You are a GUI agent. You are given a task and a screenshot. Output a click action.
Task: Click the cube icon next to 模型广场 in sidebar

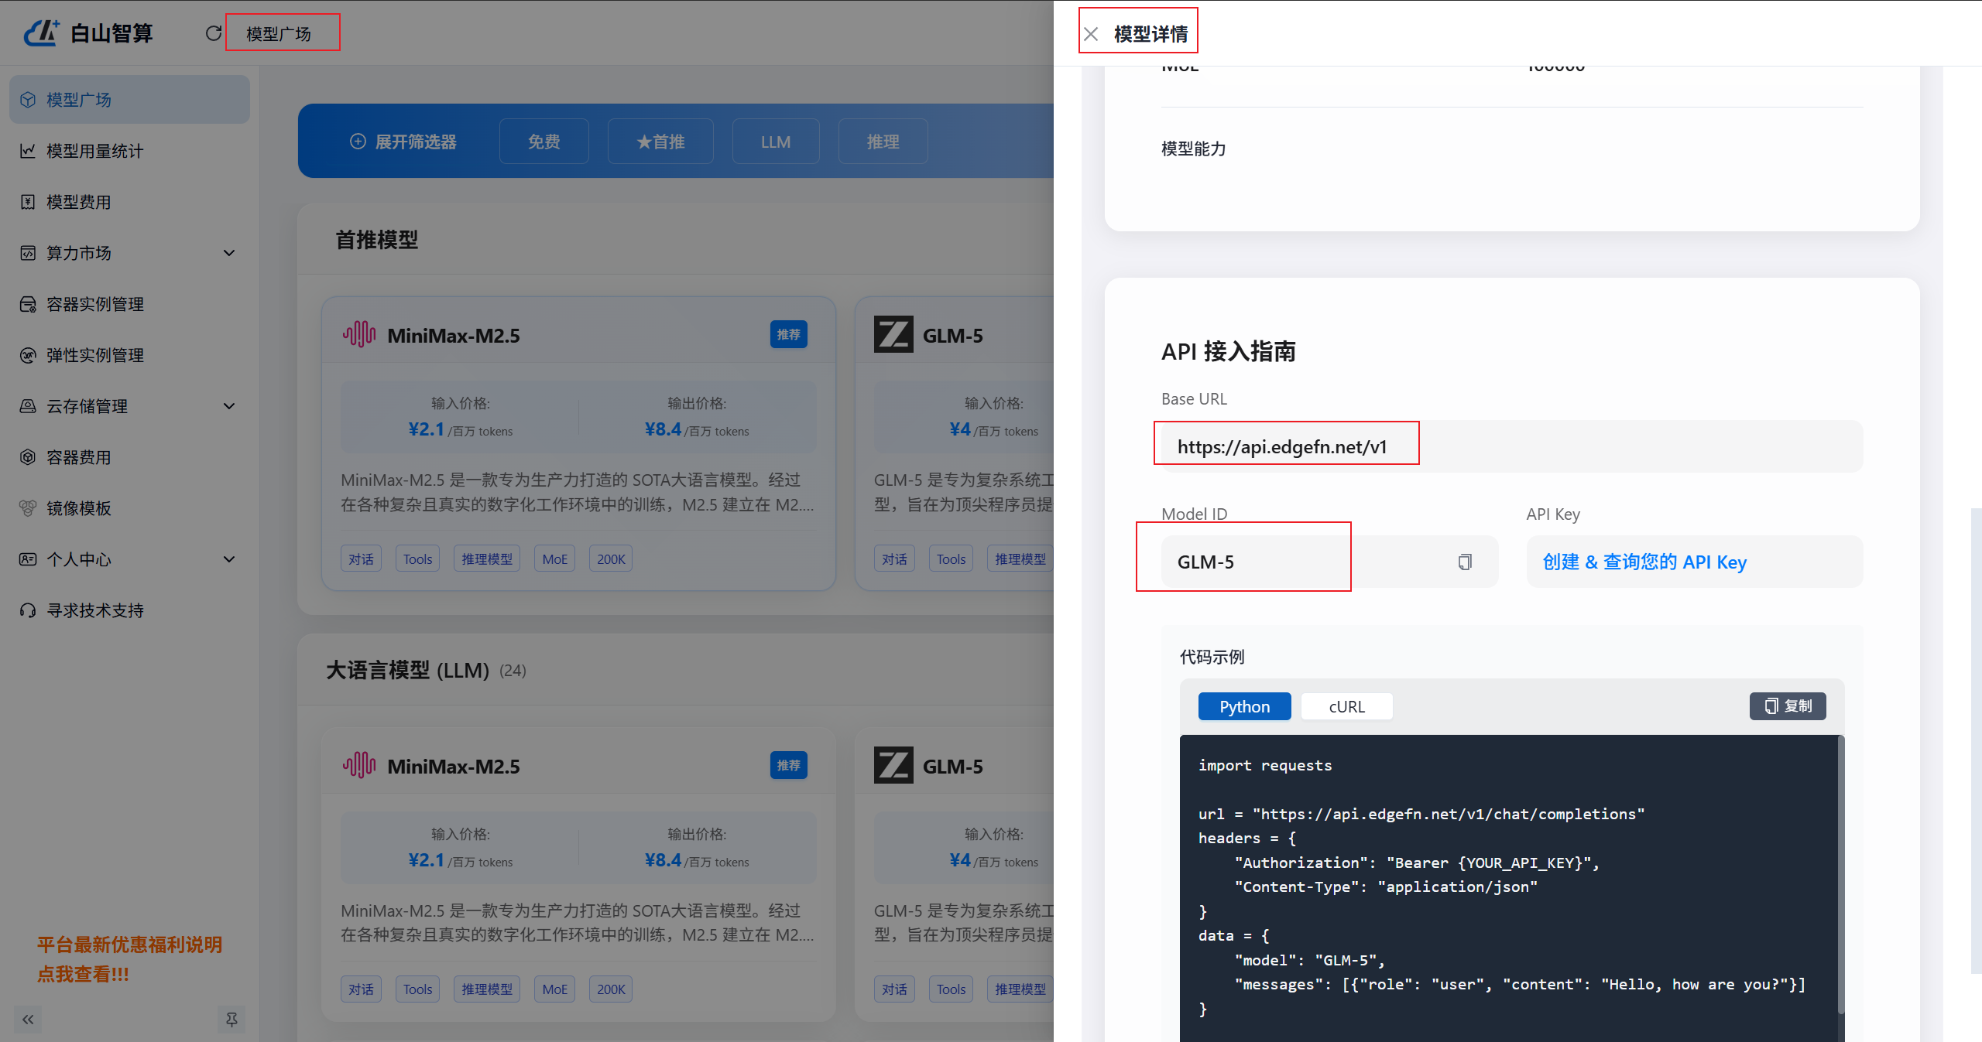(x=28, y=100)
